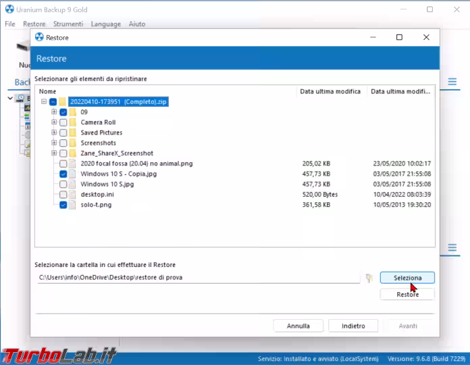
Task: Check the Windows 10 S.jpg checkbox
Action: pos(63,184)
